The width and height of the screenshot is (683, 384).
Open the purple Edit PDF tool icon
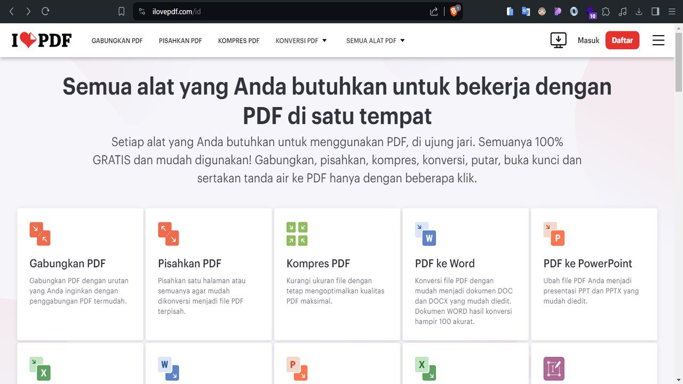[x=554, y=369]
